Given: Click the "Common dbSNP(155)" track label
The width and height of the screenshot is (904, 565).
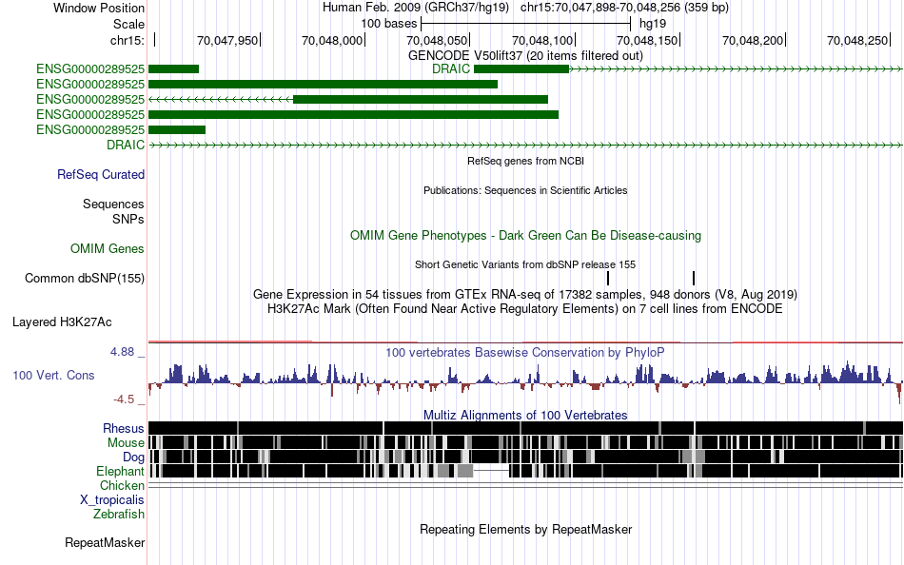Looking at the screenshot, I should 84,278.
